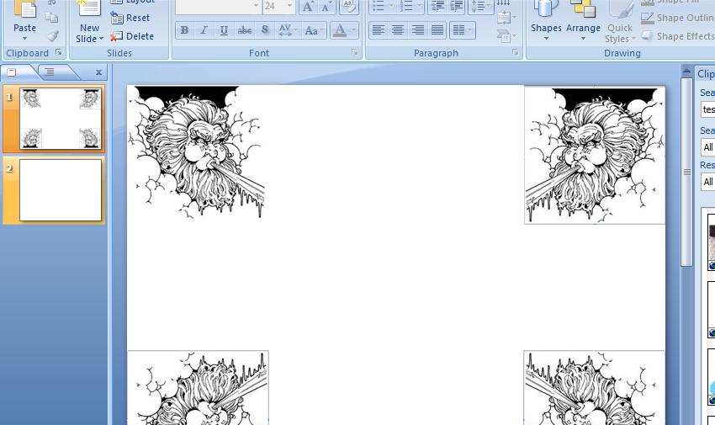Switch to the Slides thumbnail tab
The height and width of the screenshot is (425, 715).
[x=12, y=72]
